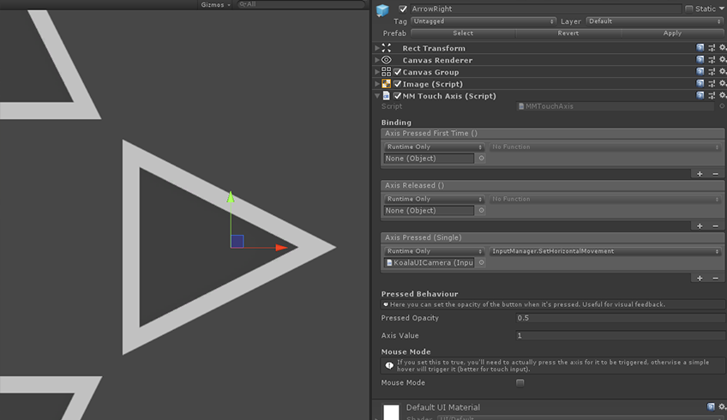Open Canvas Group preset icon
The image size is (727, 420).
coord(712,72)
